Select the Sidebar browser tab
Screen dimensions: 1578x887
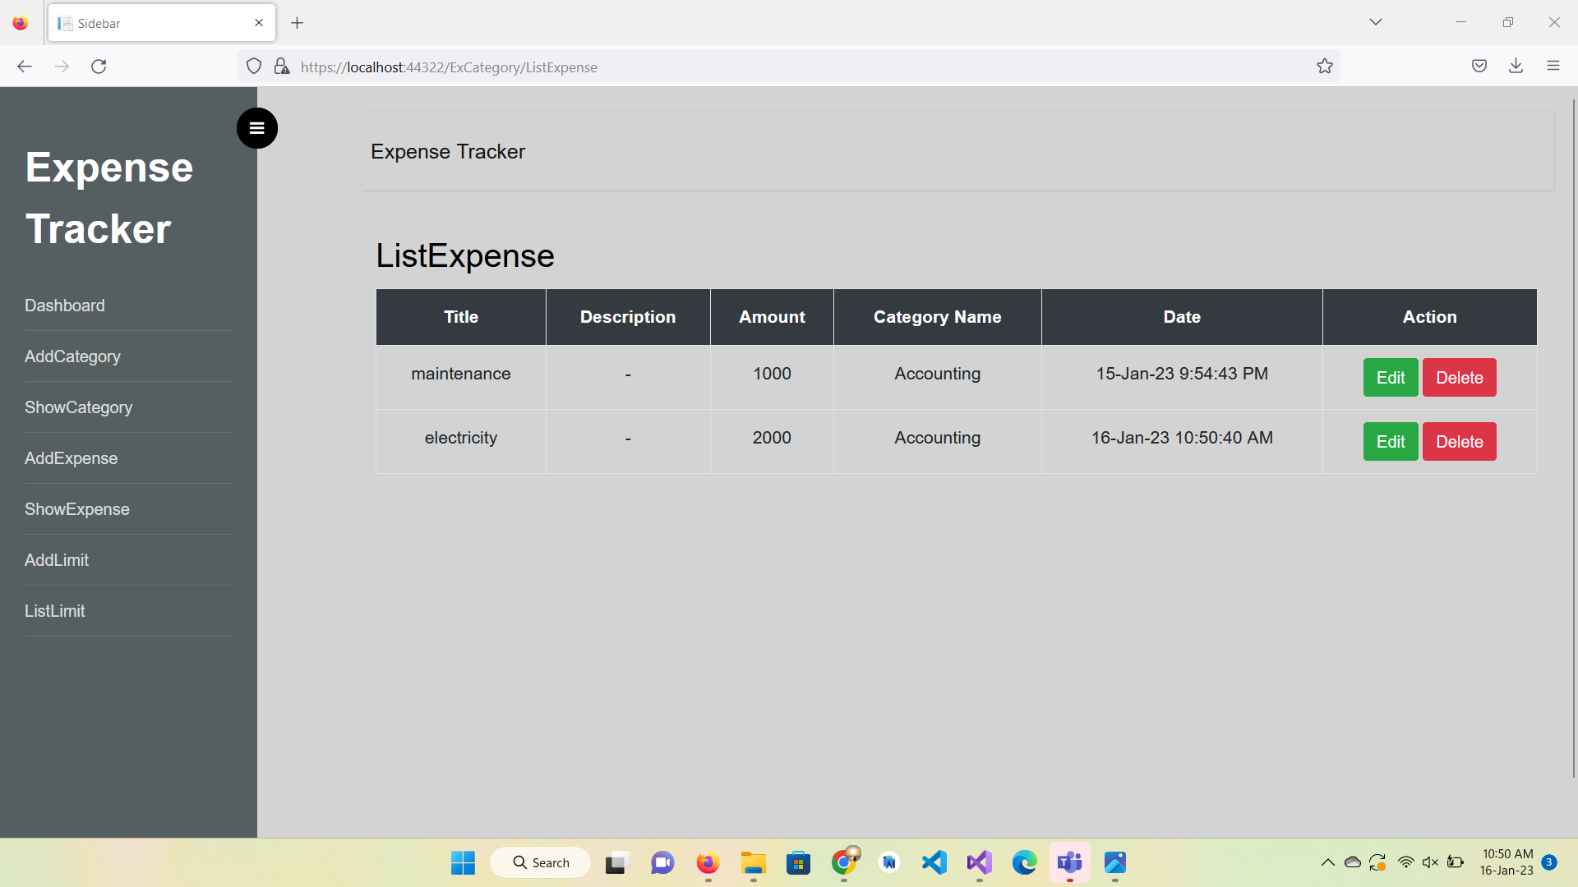coord(148,23)
